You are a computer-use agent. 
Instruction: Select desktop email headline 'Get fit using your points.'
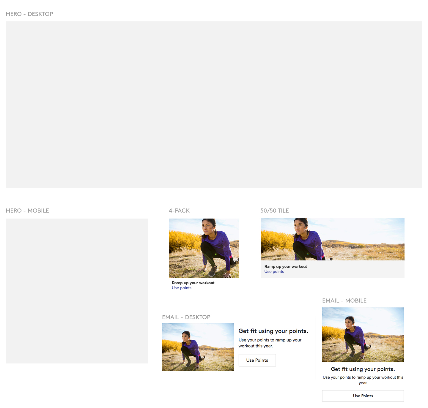click(x=273, y=331)
